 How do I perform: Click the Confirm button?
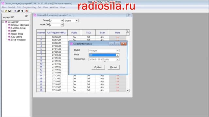tap(98, 67)
